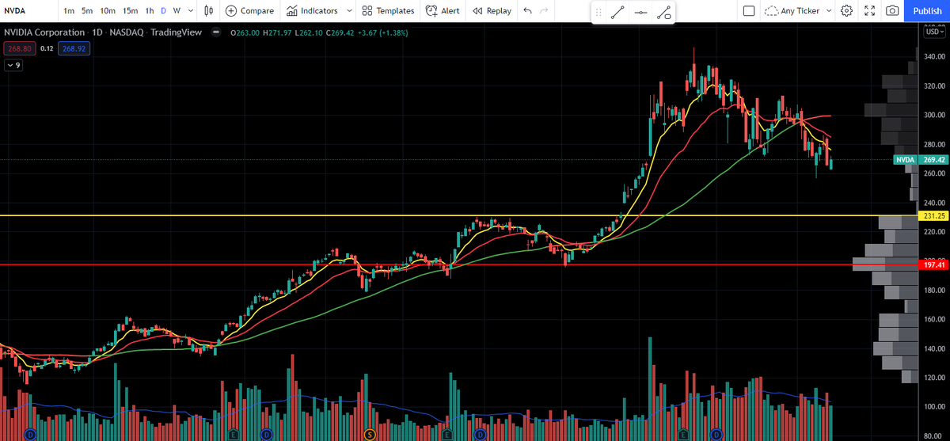Switch to 15m timeframe

[131, 11]
